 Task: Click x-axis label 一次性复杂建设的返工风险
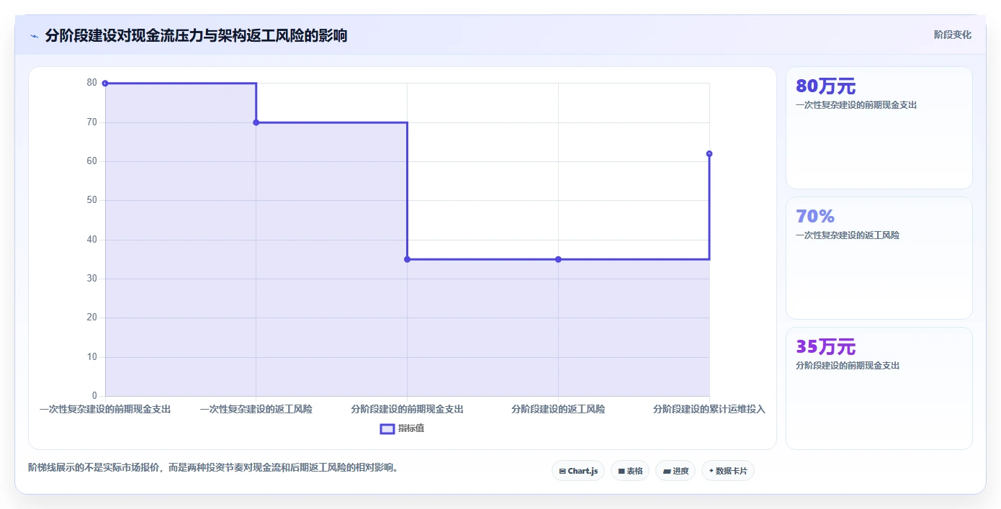click(x=256, y=409)
